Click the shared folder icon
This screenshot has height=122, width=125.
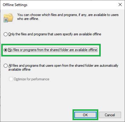pos(8,18)
